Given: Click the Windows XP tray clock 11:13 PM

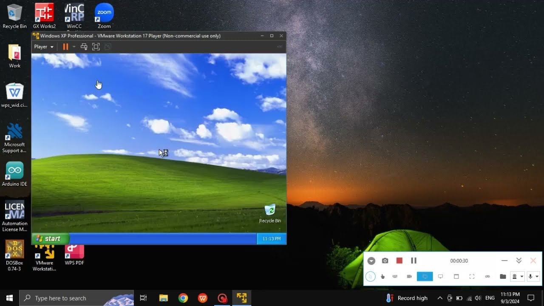Looking at the screenshot, I should [272, 239].
